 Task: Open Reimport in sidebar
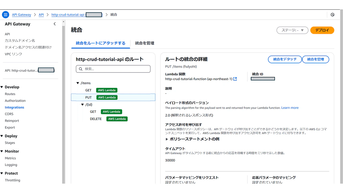click(12, 121)
